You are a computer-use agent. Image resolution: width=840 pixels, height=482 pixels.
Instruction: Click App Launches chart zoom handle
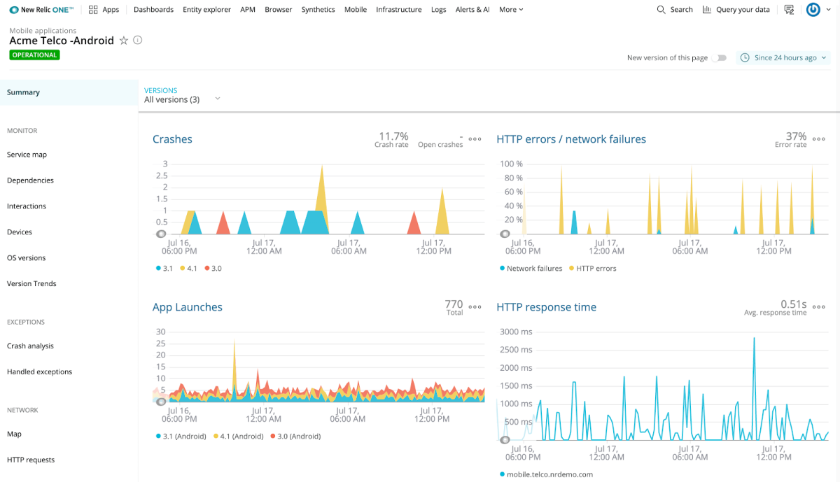(x=161, y=402)
